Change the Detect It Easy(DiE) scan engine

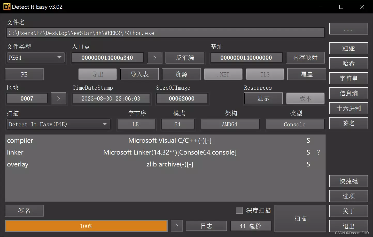pos(59,124)
